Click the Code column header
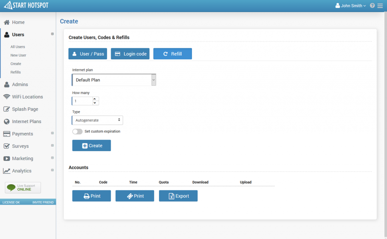This screenshot has width=387, height=239. click(x=103, y=182)
